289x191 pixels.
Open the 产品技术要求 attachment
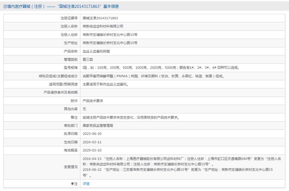pos(93,101)
